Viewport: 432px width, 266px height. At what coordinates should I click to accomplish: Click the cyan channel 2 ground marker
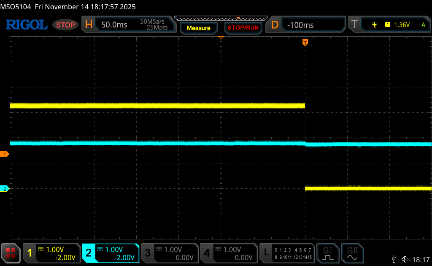5,189
